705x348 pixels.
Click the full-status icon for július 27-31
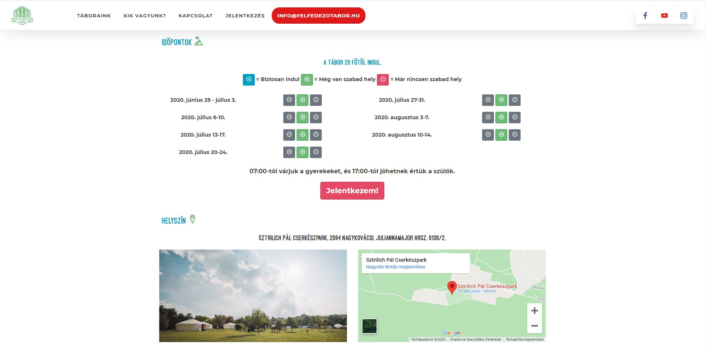515,100
